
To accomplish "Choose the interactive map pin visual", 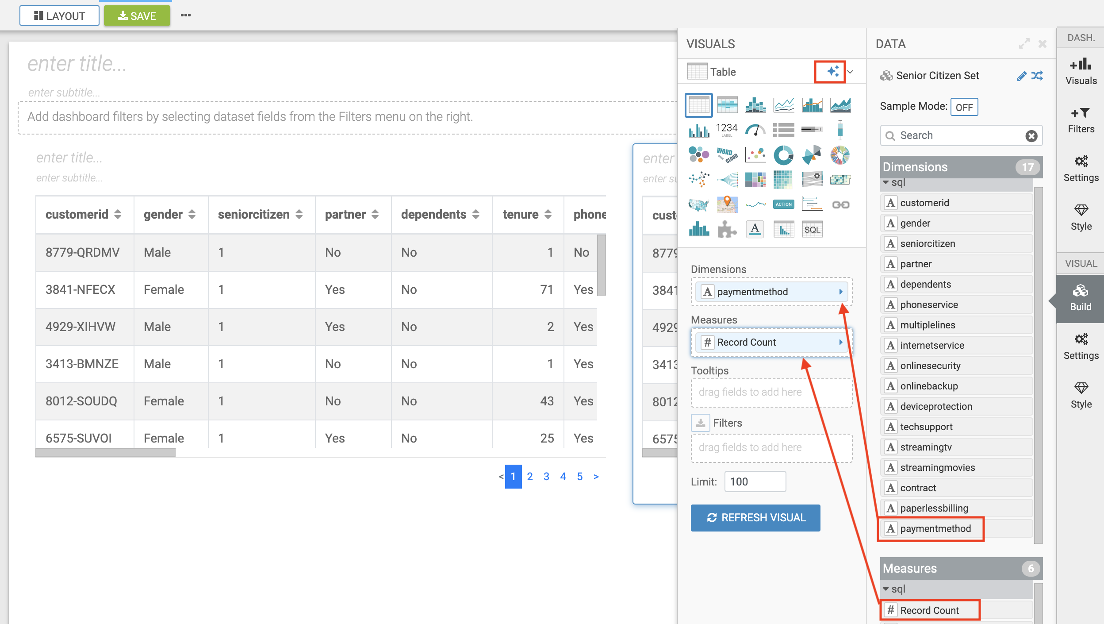I will pyautogui.click(x=727, y=204).
